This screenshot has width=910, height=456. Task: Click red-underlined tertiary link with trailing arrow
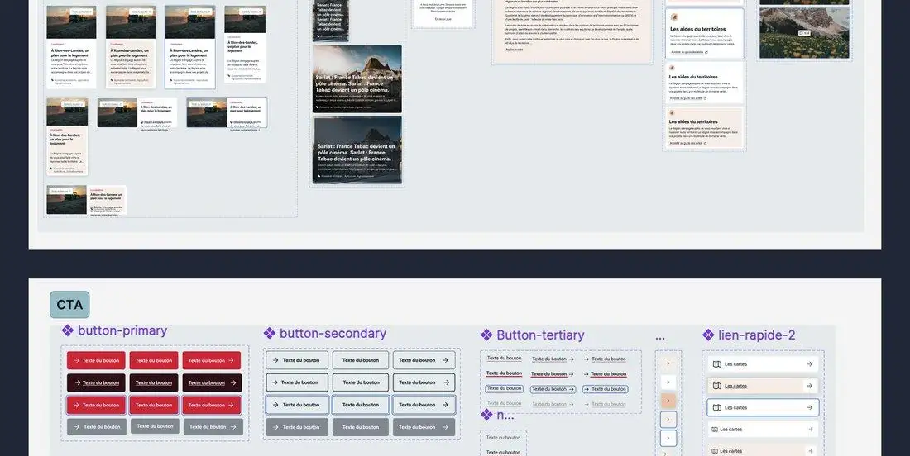tap(553, 374)
